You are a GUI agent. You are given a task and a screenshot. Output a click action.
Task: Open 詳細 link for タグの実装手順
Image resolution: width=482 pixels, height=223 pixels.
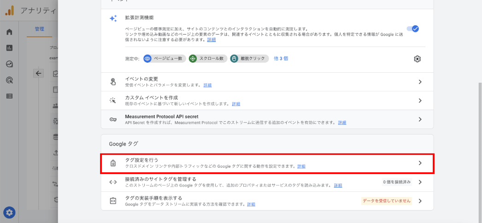coord(251,204)
